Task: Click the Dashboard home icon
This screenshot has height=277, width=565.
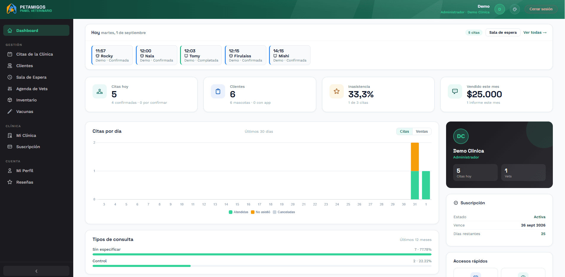Action: 10,30
